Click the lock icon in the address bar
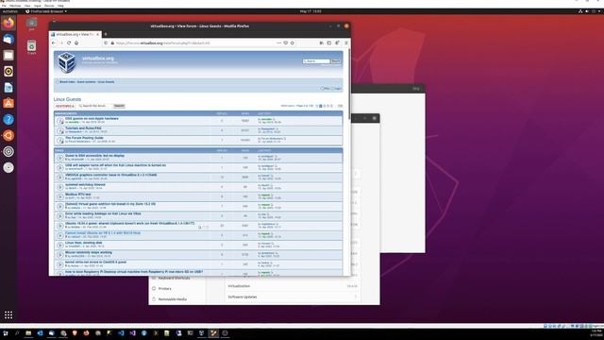Screen dimensions: 604x340 point(112,42)
